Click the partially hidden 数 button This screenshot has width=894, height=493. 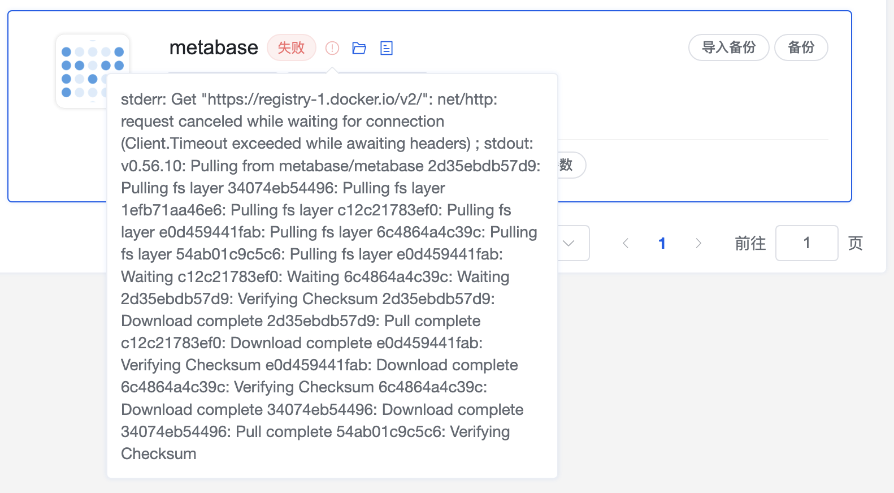point(570,165)
